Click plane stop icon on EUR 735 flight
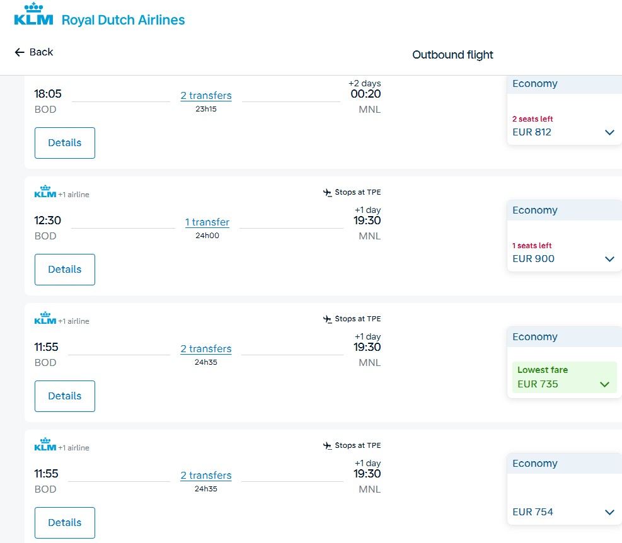 tap(327, 319)
